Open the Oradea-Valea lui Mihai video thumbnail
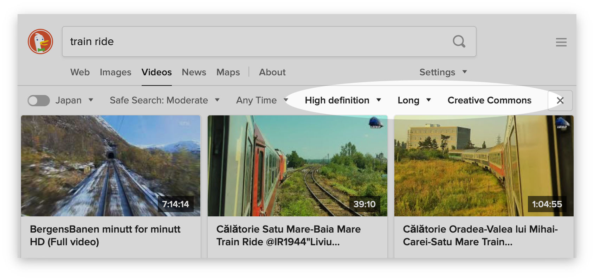The height and width of the screenshot is (279, 594). (x=484, y=166)
